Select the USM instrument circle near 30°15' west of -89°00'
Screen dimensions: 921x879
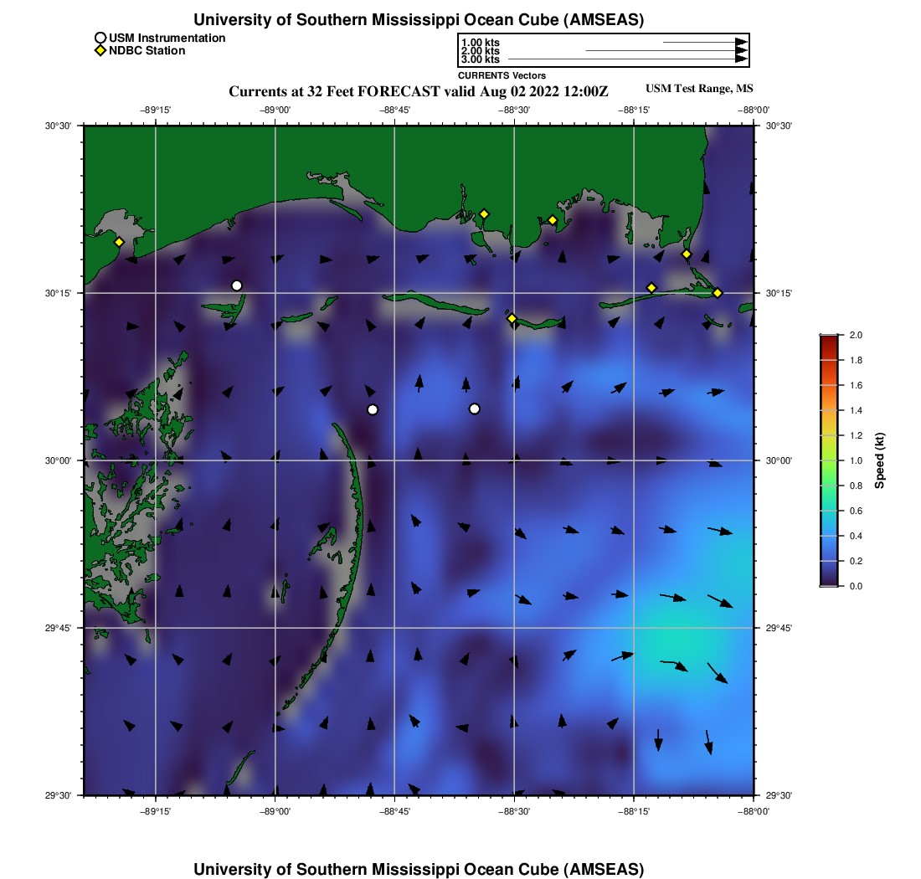pos(237,286)
